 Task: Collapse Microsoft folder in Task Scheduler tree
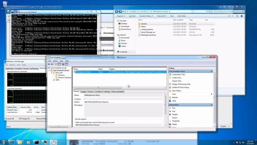coord(52,72)
